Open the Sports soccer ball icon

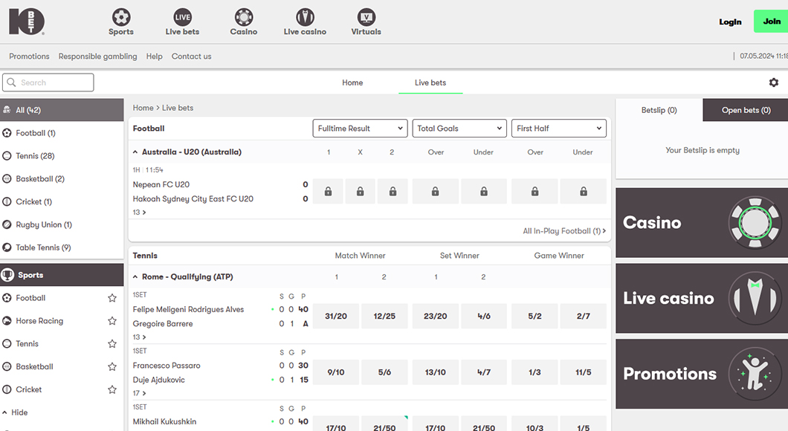[120, 17]
